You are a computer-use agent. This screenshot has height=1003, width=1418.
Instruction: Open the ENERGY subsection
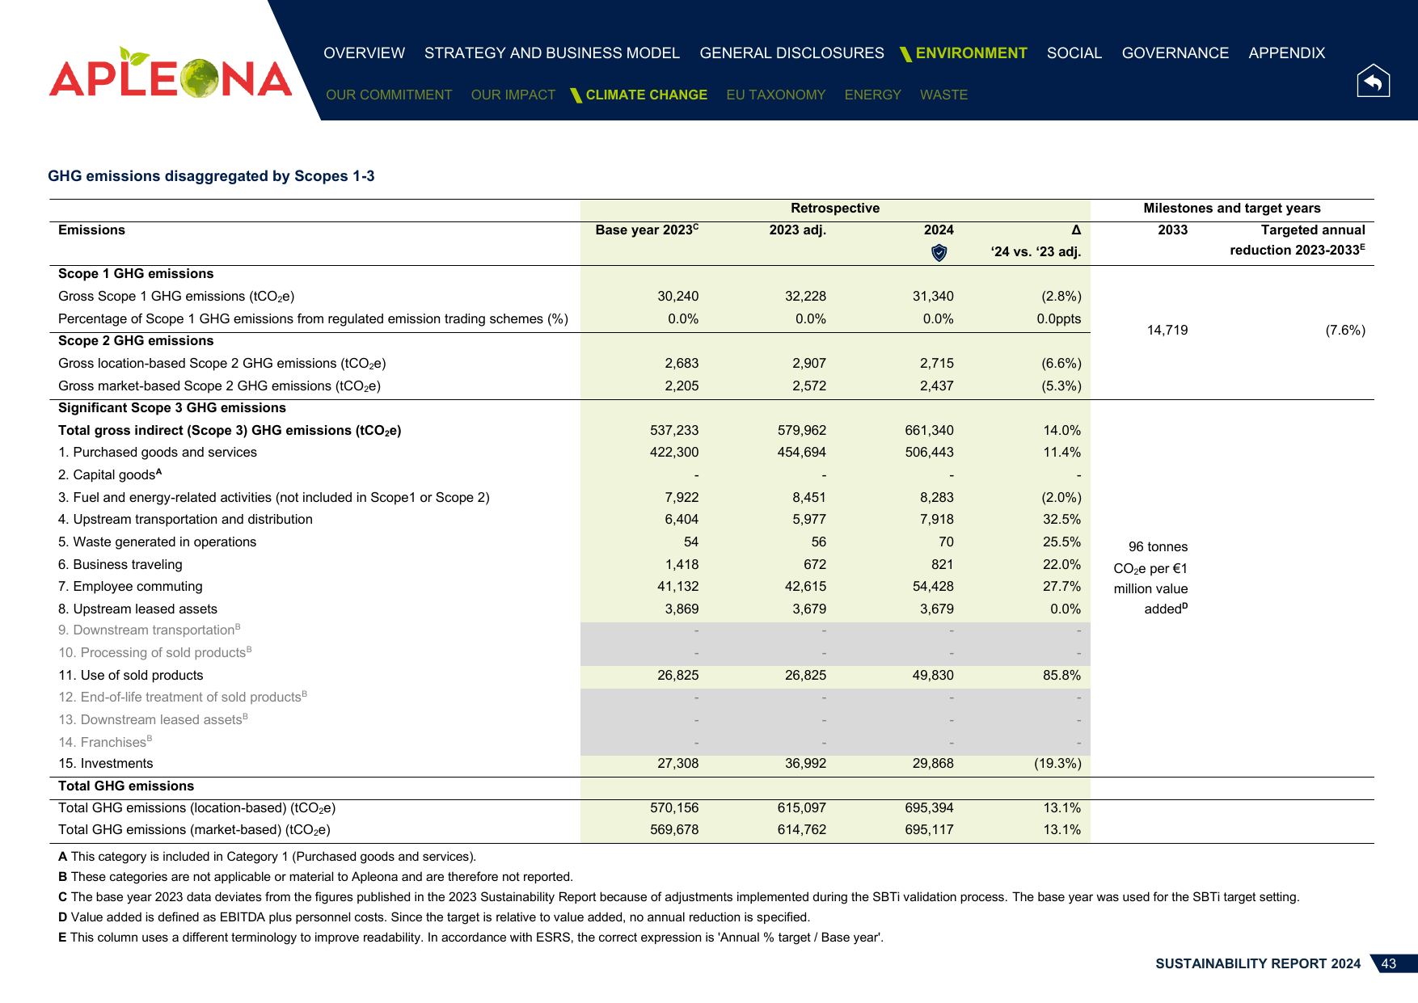872,95
